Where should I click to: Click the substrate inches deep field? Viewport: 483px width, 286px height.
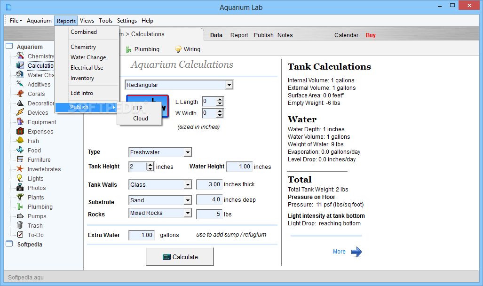(209, 200)
